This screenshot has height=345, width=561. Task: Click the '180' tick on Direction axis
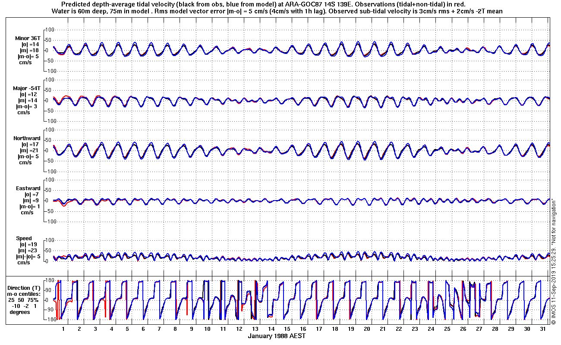(x=49, y=281)
